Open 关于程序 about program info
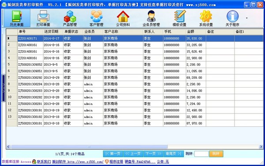Screen dimensions: 265x166 232,18
